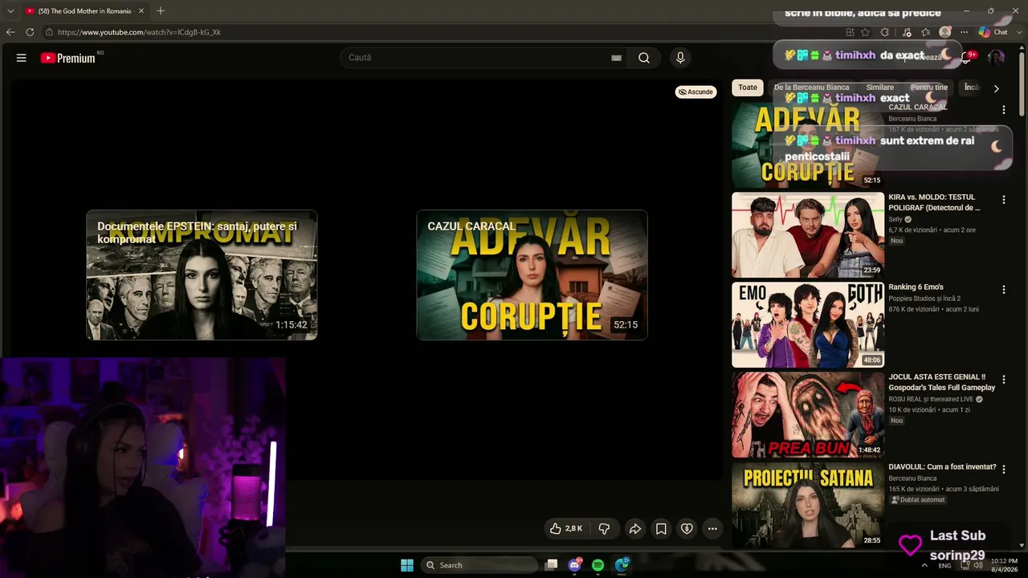The width and height of the screenshot is (1028, 578).
Task: Click the Windows taskbar Search box
Action: click(x=479, y=565)
